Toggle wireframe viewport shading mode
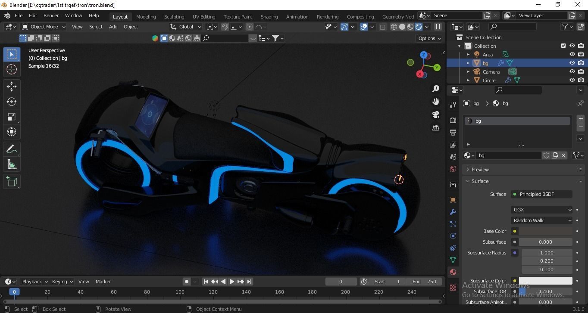Viewport: 588px width, 313px height. point(394,27)
